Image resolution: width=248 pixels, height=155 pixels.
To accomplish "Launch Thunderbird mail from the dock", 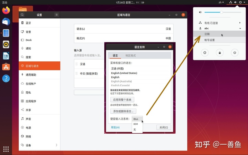I will coord(6,22).
